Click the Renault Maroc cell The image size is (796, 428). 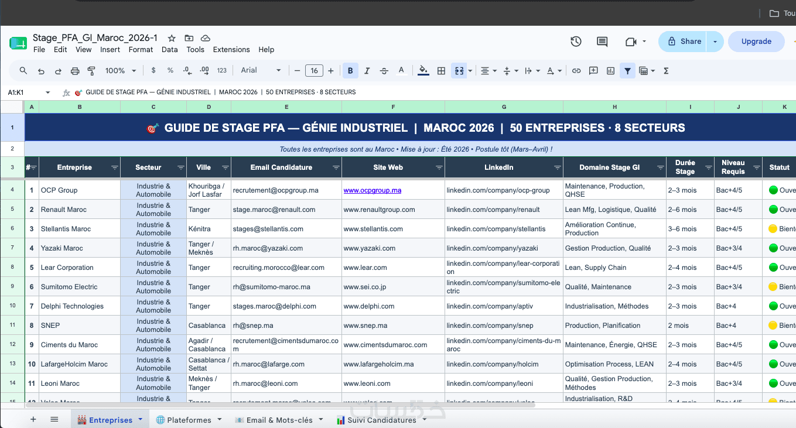click(x=80, y=210)
